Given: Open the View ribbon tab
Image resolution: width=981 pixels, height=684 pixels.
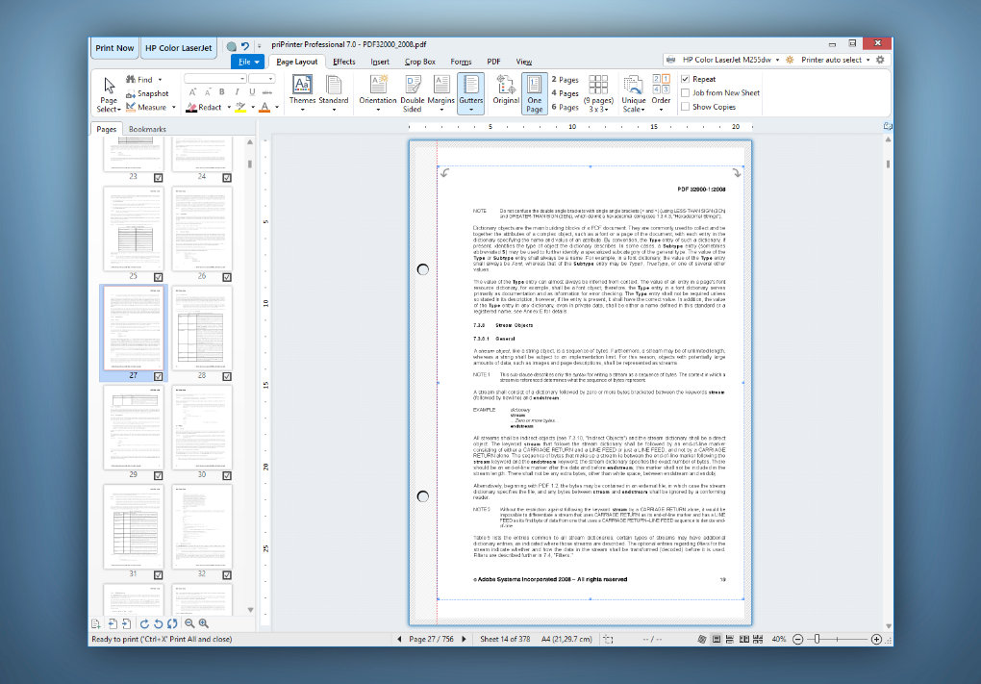Looking at the screenshot, I should (x=523, y=62).
